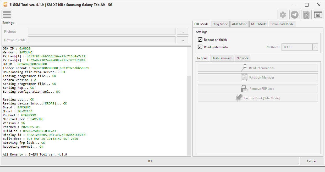Click the E-GSM Tool logo in the title bar
325x172 pixels.
click(x=5, y=5)
